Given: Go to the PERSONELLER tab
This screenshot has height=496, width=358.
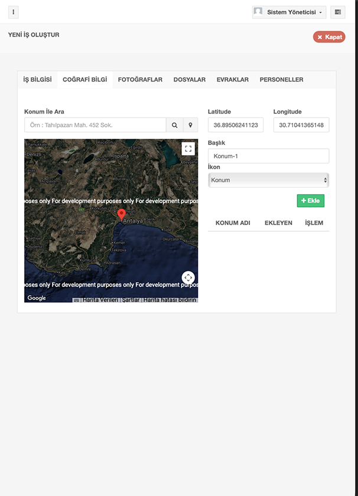Looking at the screenshot, I should click(x=281, y=80).
